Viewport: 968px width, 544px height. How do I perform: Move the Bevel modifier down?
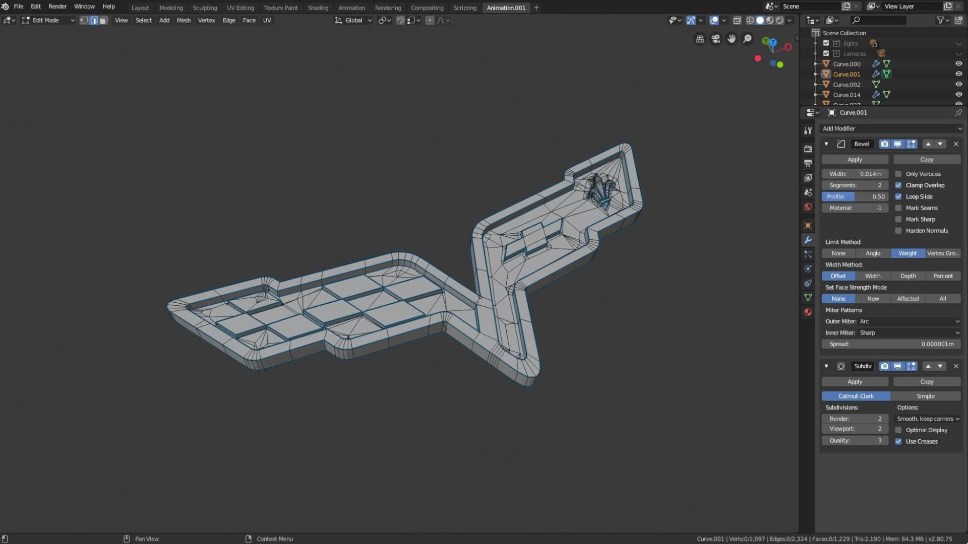coord(940,144)
